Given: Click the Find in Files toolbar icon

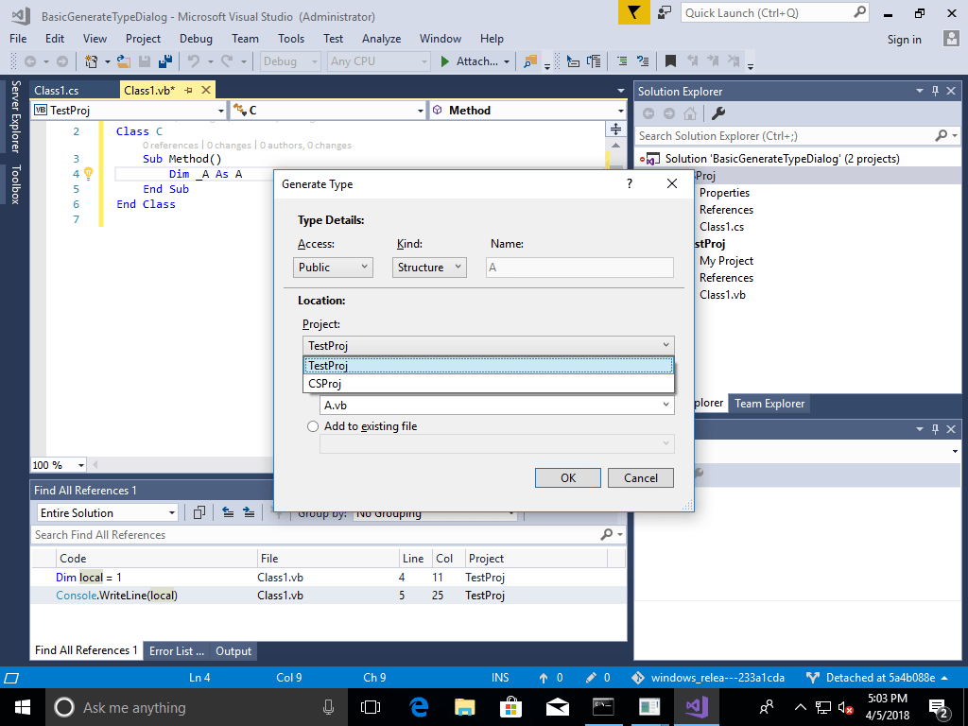Looking at the screenshot, I should (529, 61).
